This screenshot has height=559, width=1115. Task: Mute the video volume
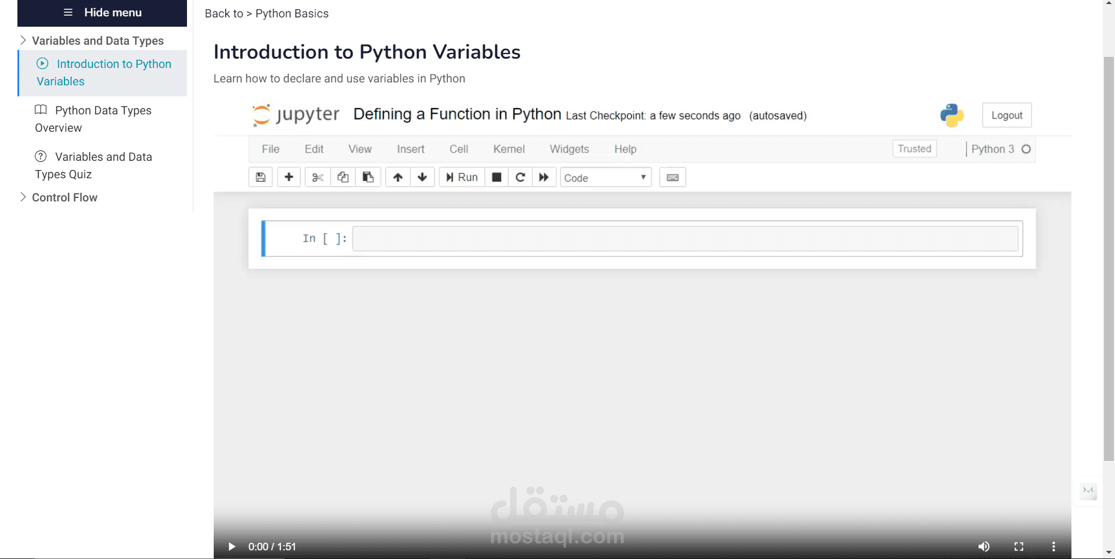coord(984,547)
